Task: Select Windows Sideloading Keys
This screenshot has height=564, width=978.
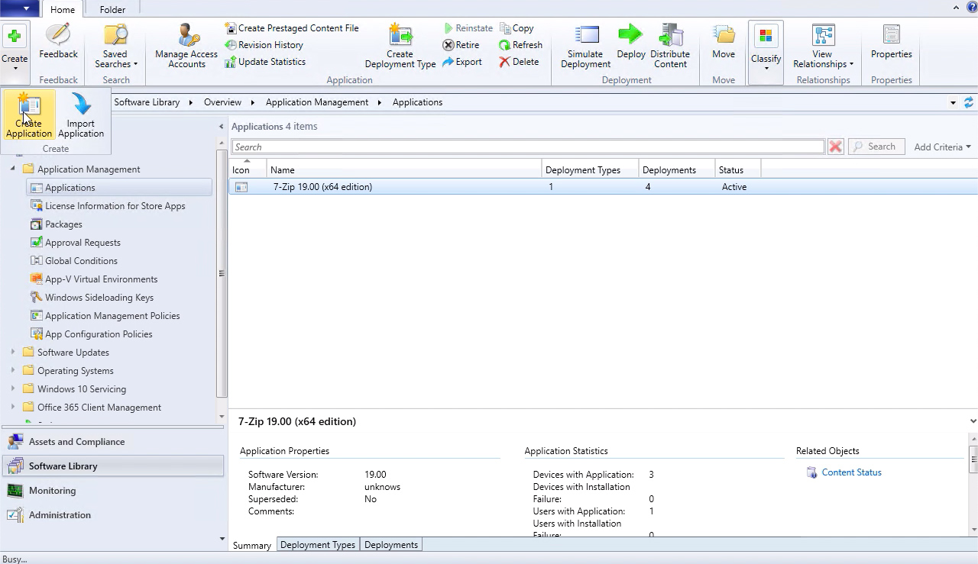Action: click(x=92, y=298)
